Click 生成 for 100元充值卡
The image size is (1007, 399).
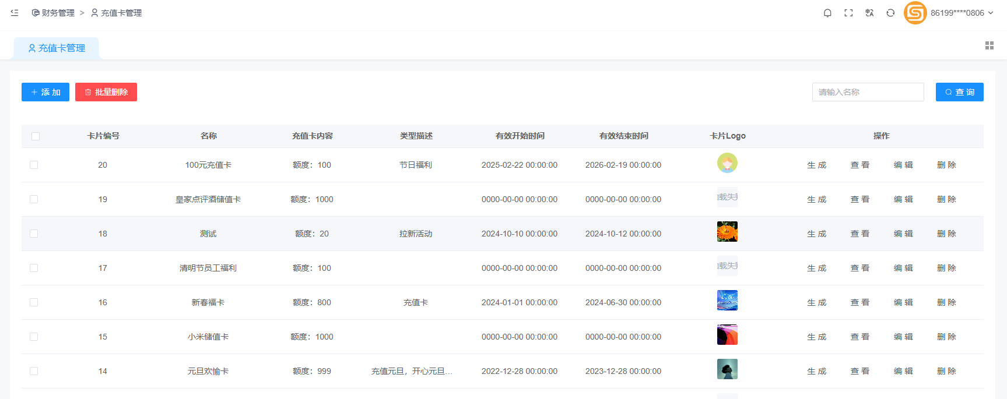[816, 165]
